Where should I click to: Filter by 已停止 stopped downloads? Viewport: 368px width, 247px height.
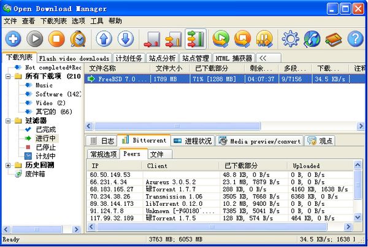pyautogui.click(x=45, y=147)
